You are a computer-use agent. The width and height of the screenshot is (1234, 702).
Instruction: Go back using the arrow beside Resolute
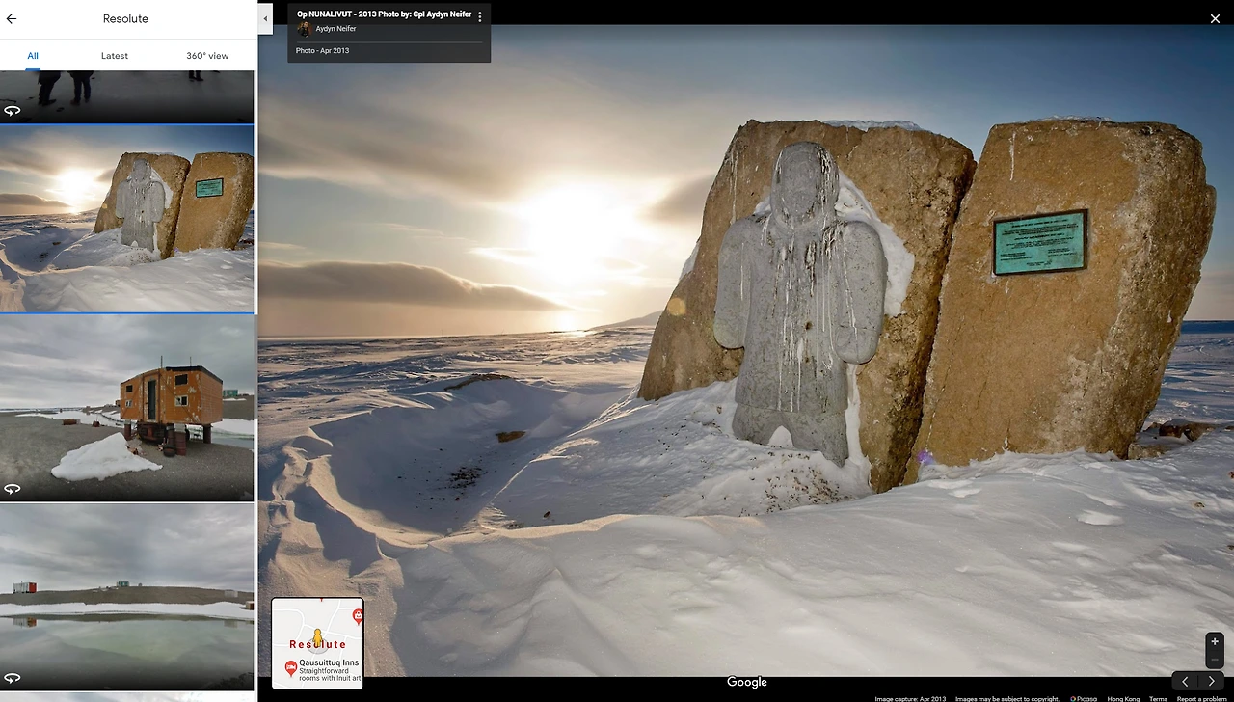[x=12, y=18]
